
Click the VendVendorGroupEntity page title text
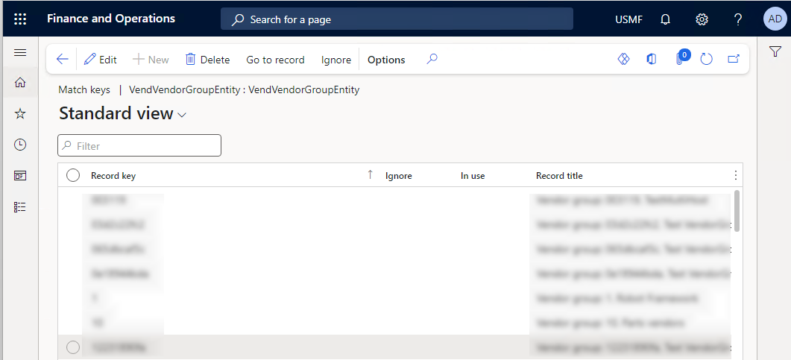pyautogui.click(x=245, y=89)
